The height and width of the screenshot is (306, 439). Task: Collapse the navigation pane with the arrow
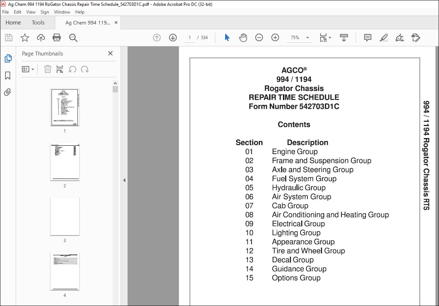point(124,180)
